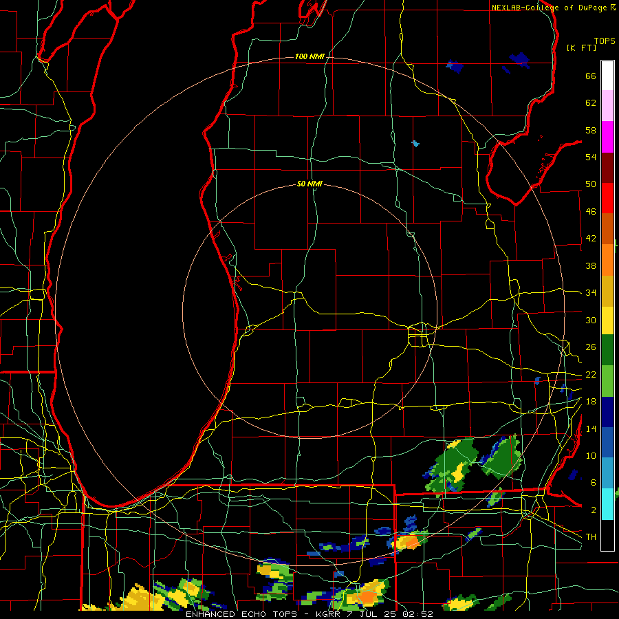619x619 pixels.
Task: Click the "62" legend value
Action: pos(591,103)
